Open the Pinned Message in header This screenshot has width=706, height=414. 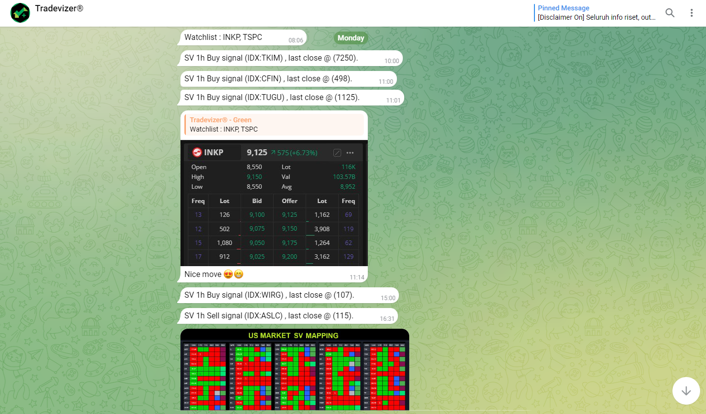[x=597, y=13]
